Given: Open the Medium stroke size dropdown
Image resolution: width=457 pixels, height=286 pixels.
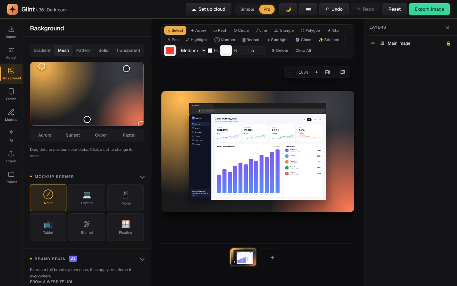Looking at the screenshot, I should point(192,50).
